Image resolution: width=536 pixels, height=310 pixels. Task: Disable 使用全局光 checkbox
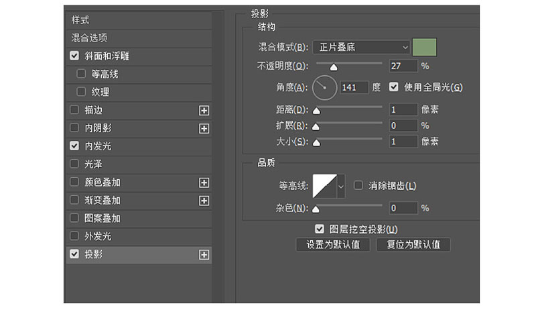coord(393,87)
